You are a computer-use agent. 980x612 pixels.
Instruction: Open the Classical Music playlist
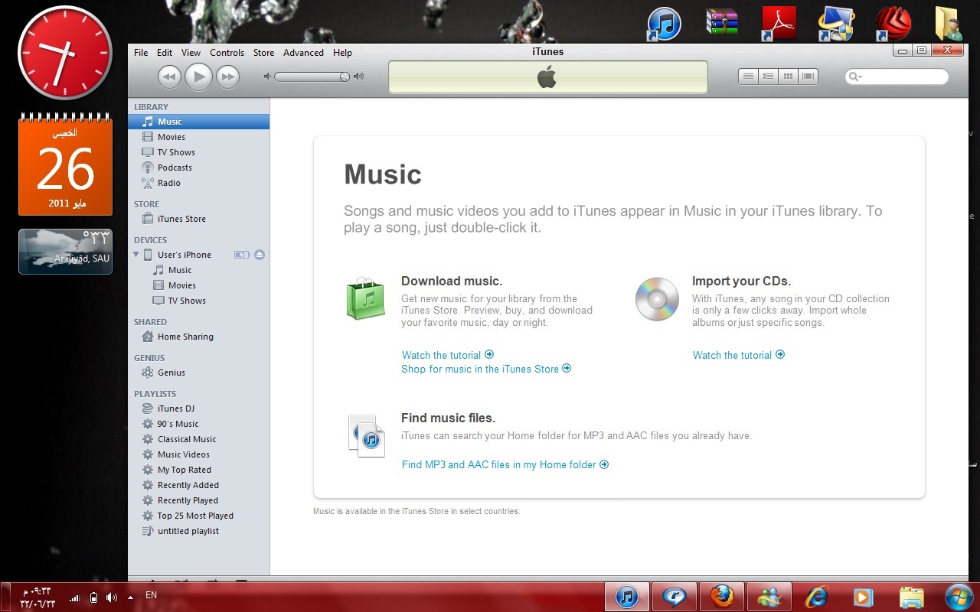(198, 439)
